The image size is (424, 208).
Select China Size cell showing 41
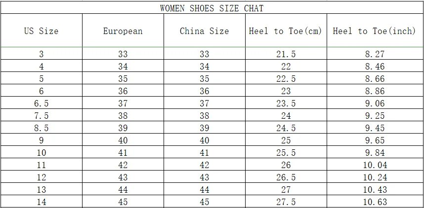tap(204, 153)
